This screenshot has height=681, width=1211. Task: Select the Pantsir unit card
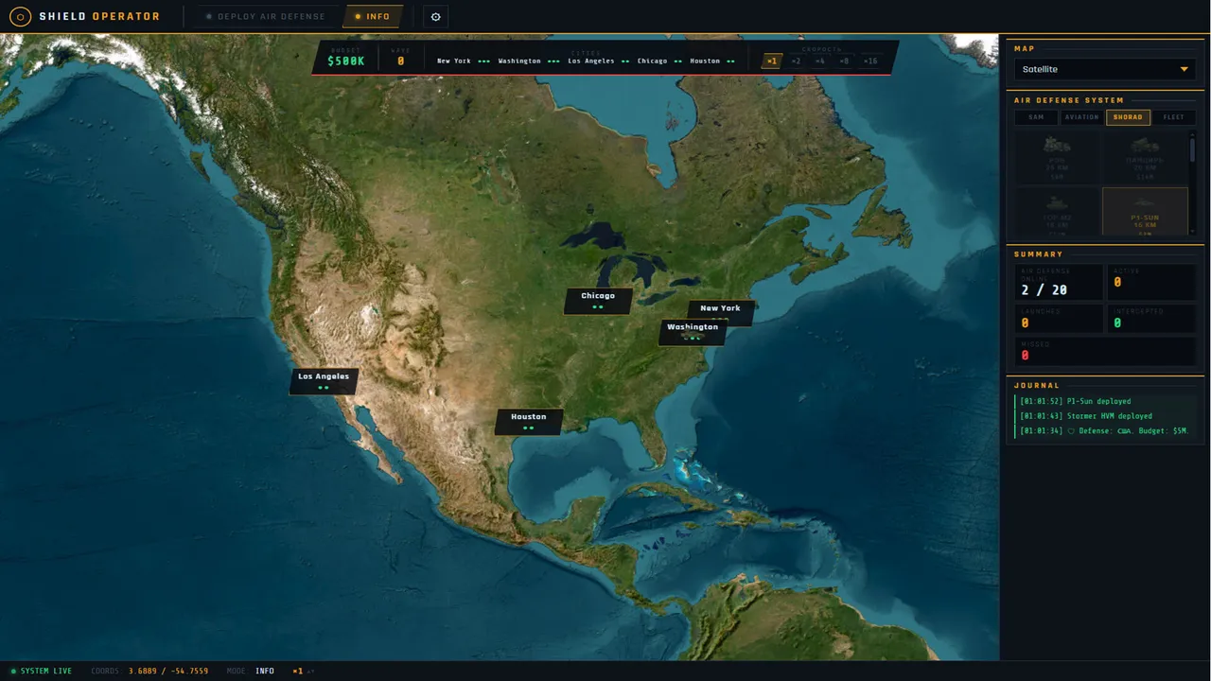1145,157
